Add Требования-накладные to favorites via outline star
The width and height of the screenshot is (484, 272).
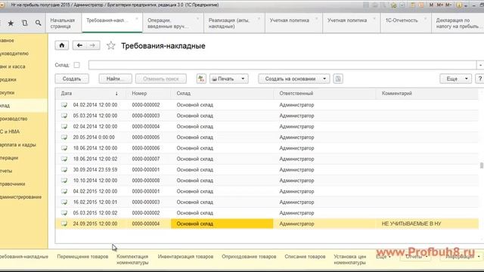[111, 45]
